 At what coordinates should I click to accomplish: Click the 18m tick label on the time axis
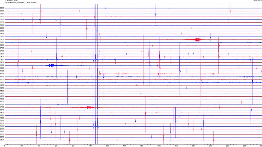coord(159,146)
